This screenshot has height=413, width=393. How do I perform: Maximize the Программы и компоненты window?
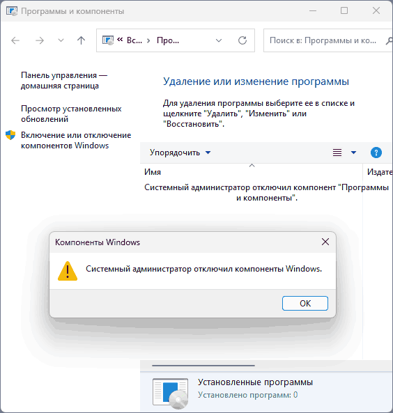point(344,11)
